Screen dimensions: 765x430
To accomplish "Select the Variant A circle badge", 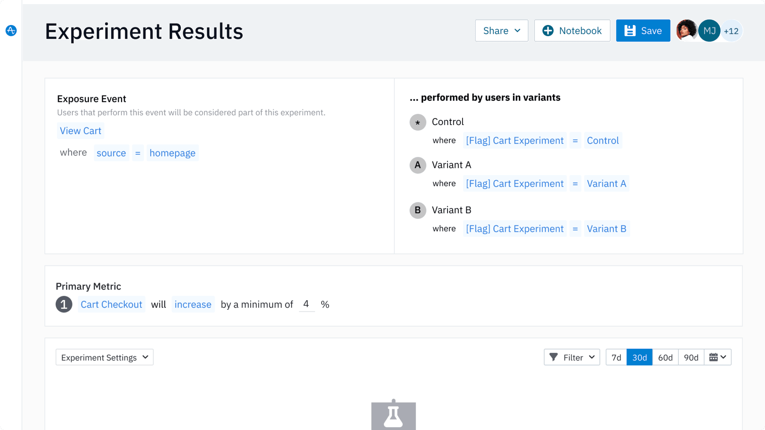I will pyautogui.click(x=418, y=165).
